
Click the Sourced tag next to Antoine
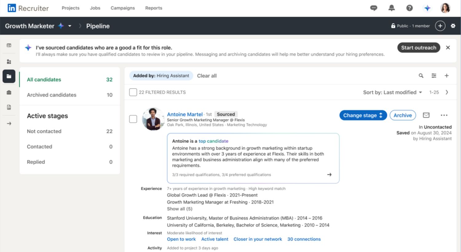pos(226,114)
